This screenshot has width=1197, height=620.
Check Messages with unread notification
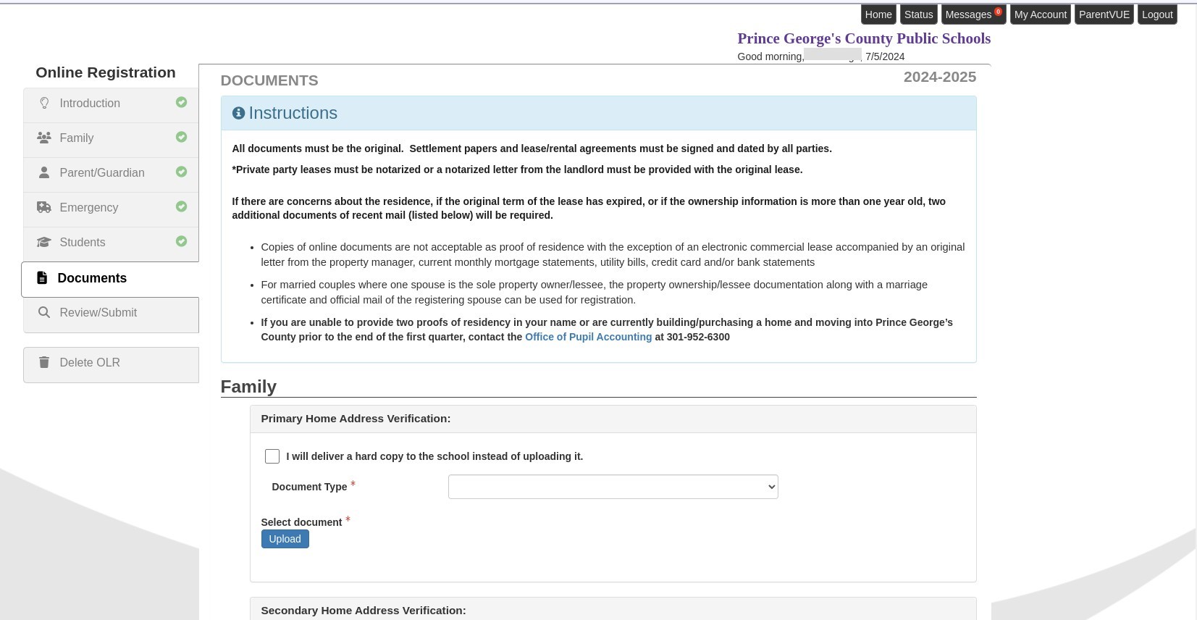pyautogui.click(x=969, y=14)
